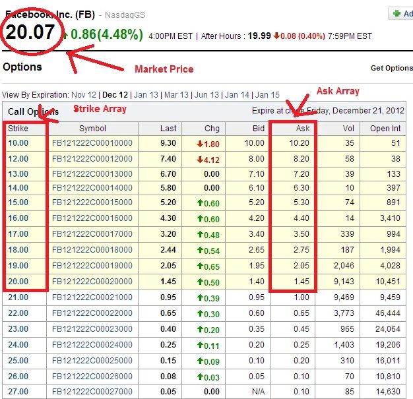View the Jan 15 expiration

click(267, 94)
